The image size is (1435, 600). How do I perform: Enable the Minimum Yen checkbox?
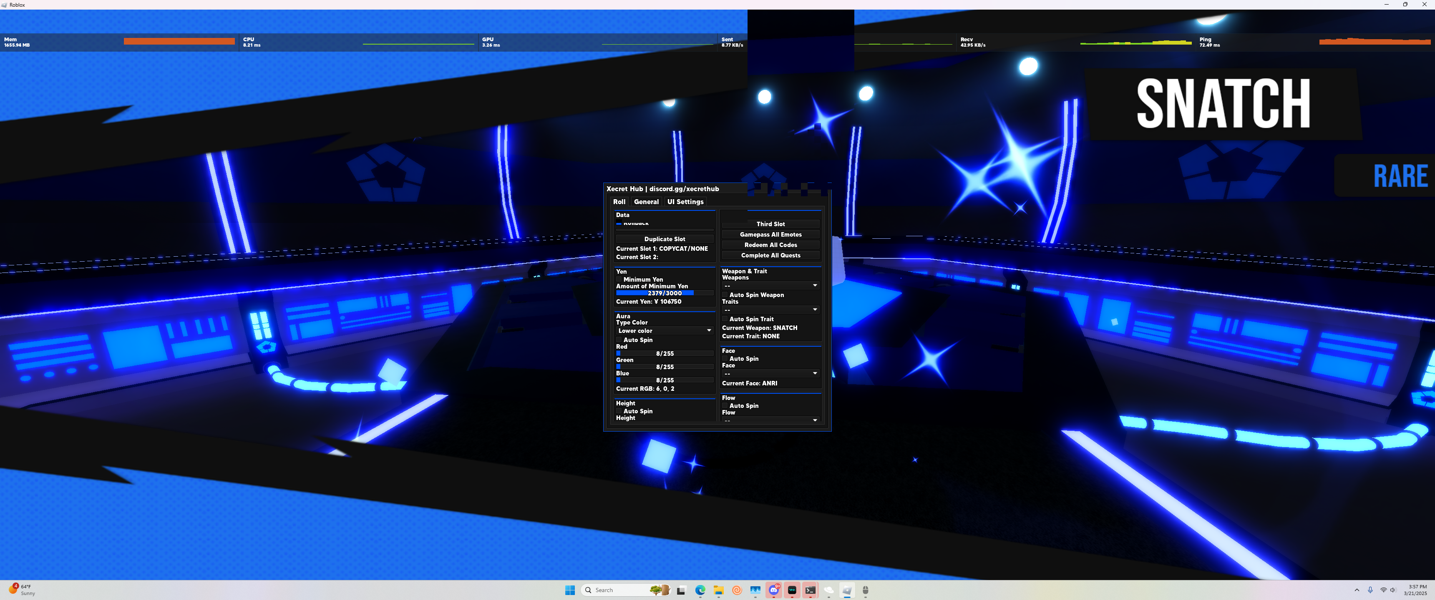619,280
